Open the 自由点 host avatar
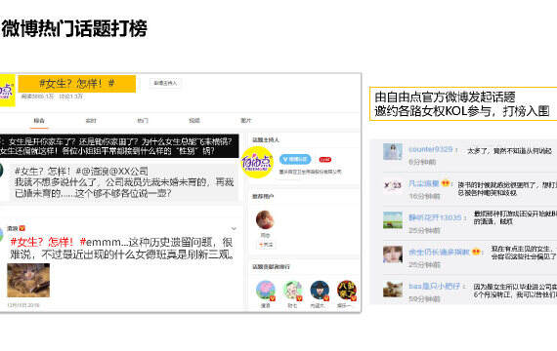Image resolution: width=557 pixels, height=351 pixels. coord(257,162)
